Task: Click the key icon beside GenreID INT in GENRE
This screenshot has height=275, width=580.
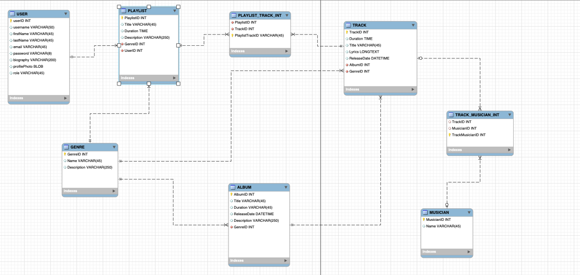Action: (65, 154)
